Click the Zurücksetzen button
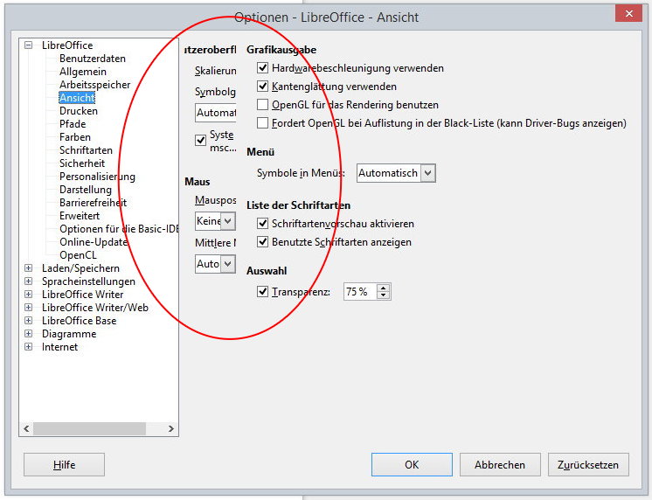The image size is (652, 500). 588,465
